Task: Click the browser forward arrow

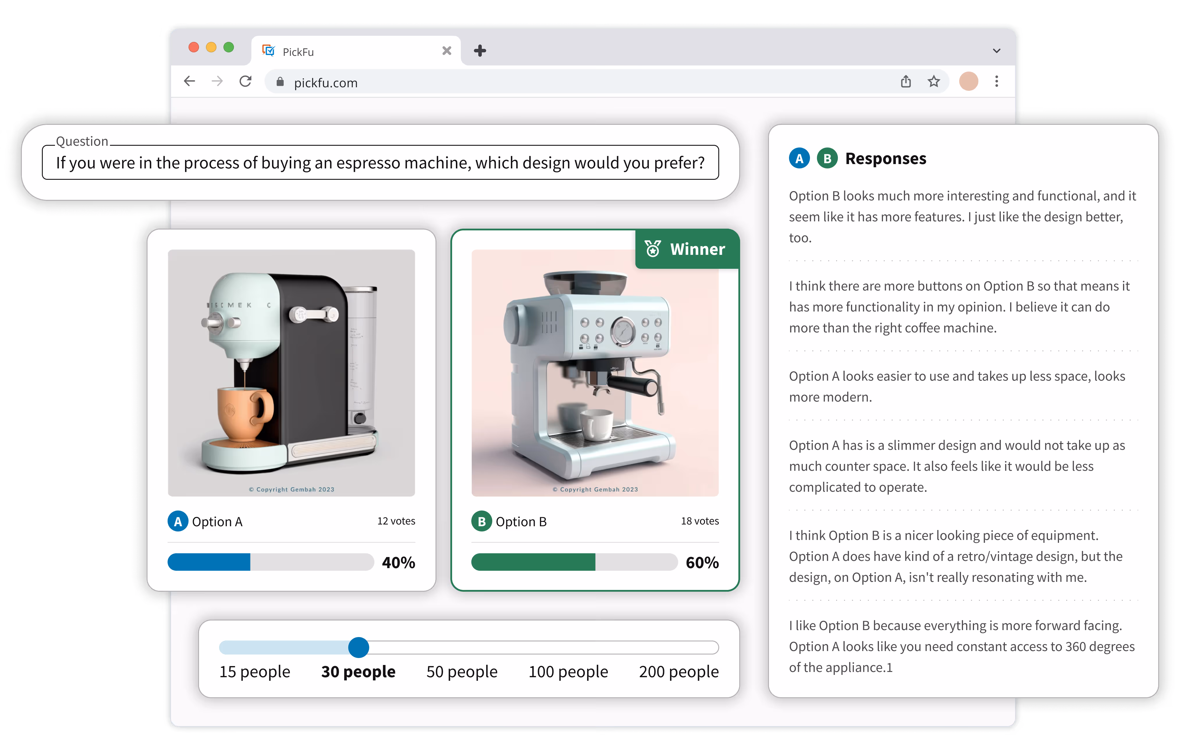Action: (x=217, y=81)
